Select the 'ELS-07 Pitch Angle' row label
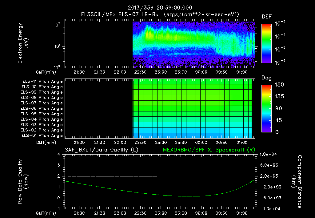Image resolution: width=315 pixels, height=218 pixels. [42, 103]
